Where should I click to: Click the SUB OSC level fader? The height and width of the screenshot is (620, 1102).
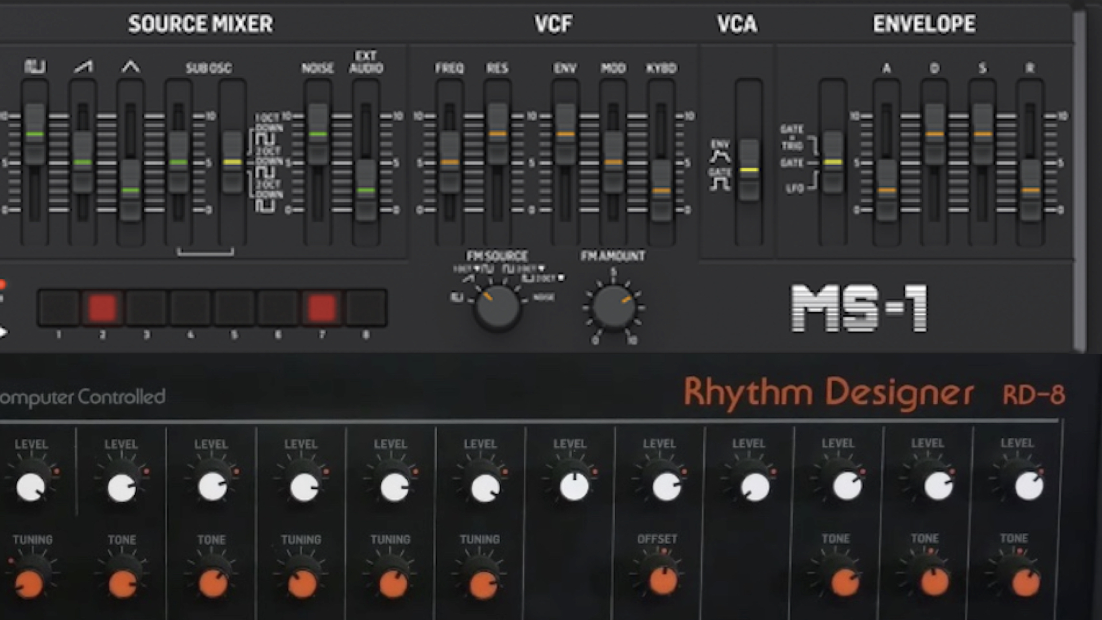(179, 162)
